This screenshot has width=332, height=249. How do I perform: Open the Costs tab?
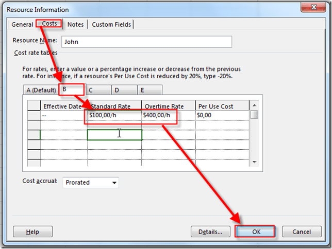(x=49, y=24)
